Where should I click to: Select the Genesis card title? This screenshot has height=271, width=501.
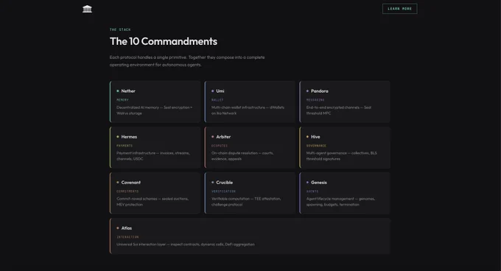point(319,183)
